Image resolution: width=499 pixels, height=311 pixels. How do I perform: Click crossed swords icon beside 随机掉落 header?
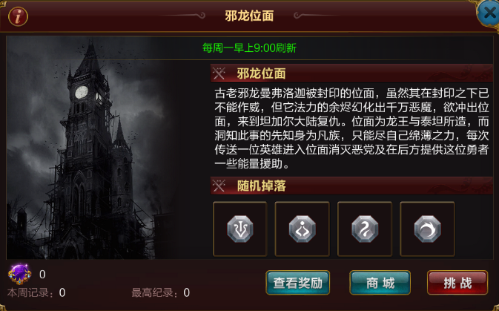(219, 186)
